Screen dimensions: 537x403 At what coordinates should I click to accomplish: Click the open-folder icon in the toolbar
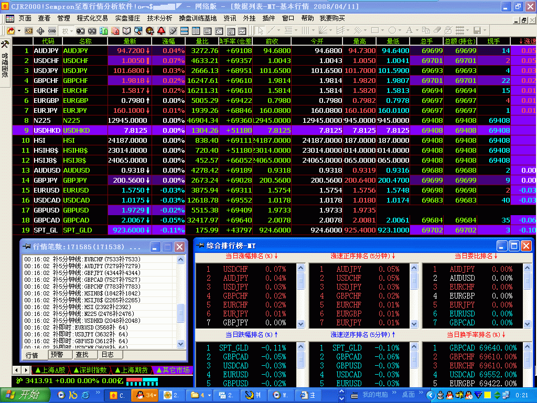tap(11, 31)
